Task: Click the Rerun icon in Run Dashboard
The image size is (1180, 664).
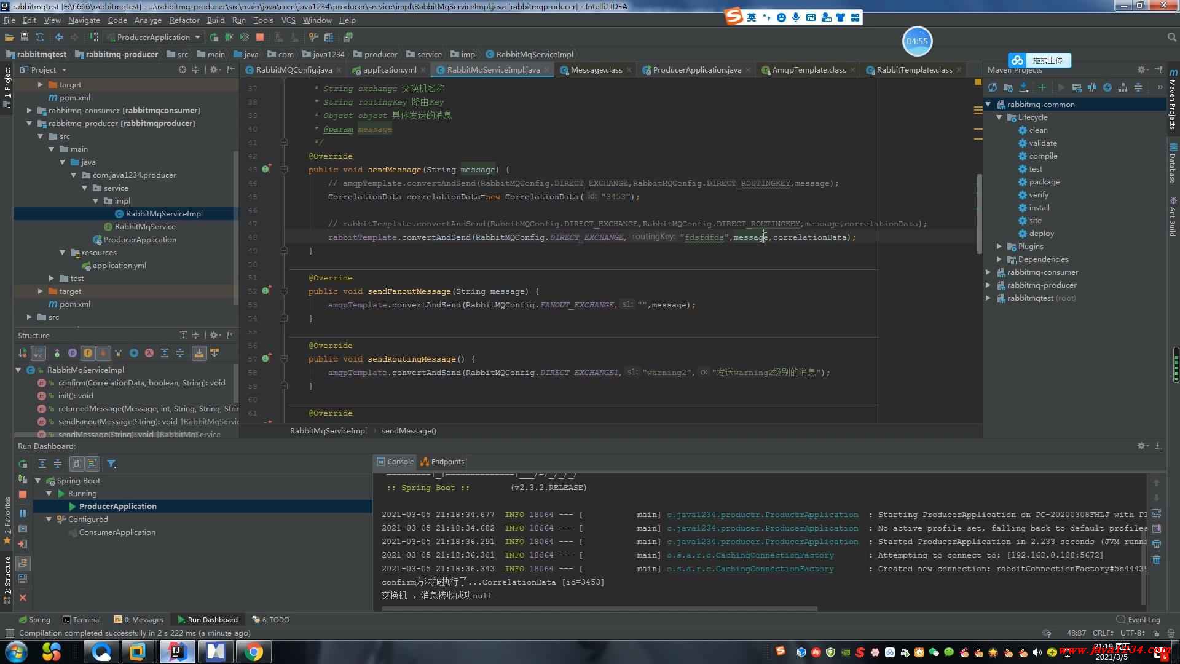Action: (x=23, y=464)
